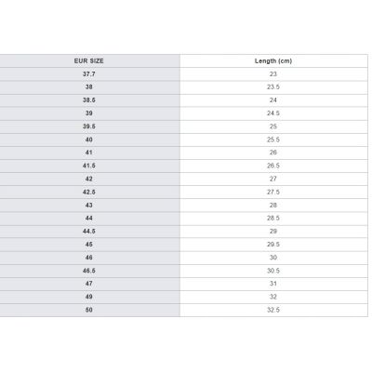Select the 27.5 length value
372x372 pixels.
[x=273, y=193]
